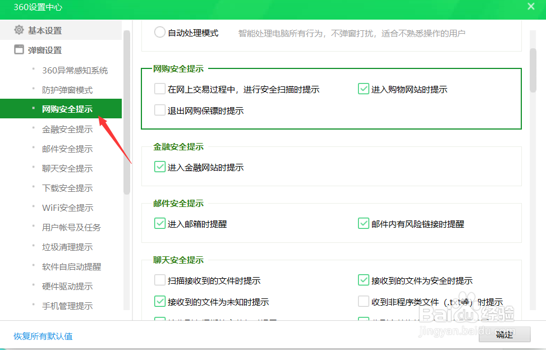
Task: Click the 360设置中心 title text
Action: [38, 7]
